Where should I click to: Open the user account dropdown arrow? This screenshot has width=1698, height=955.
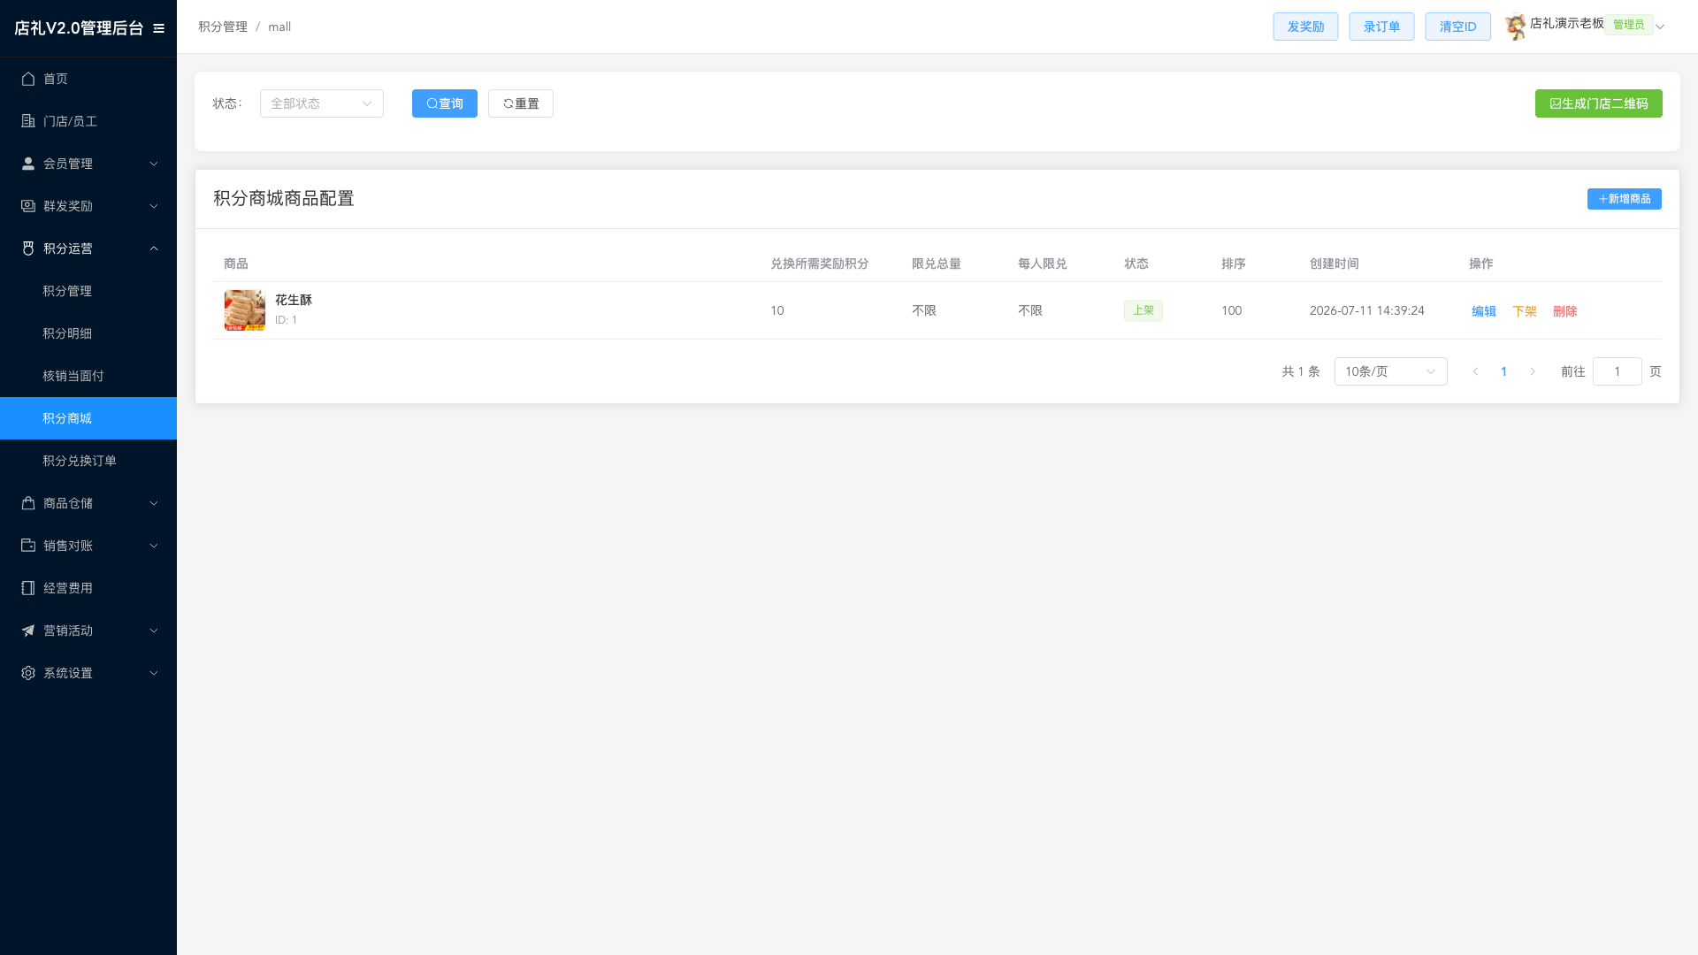1660,27
